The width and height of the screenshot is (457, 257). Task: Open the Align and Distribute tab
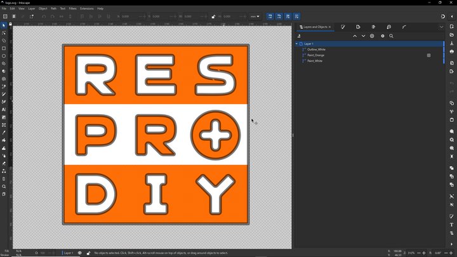point(373,27)
